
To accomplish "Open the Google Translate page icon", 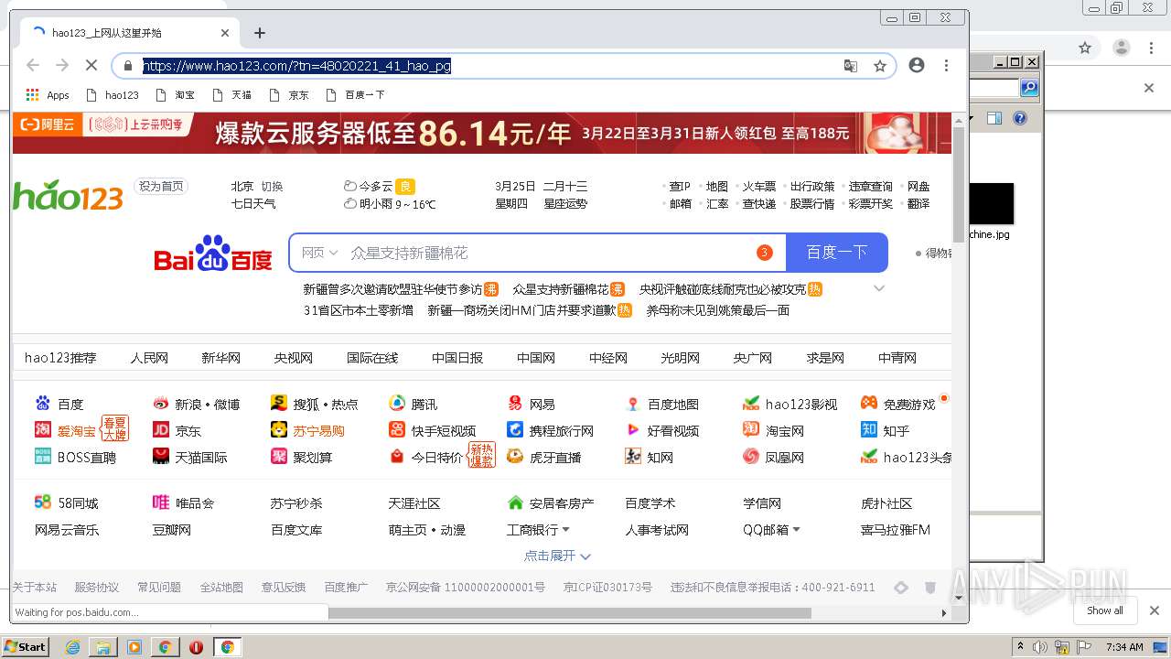I will coord(851,66).
